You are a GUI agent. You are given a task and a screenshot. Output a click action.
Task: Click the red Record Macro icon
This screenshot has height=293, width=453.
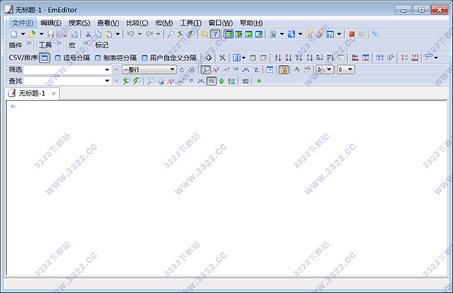click(x=352, y=34)
